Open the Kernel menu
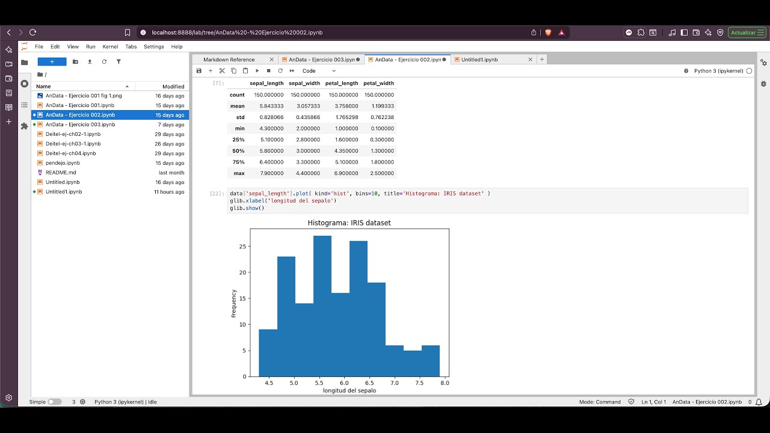 110,46
